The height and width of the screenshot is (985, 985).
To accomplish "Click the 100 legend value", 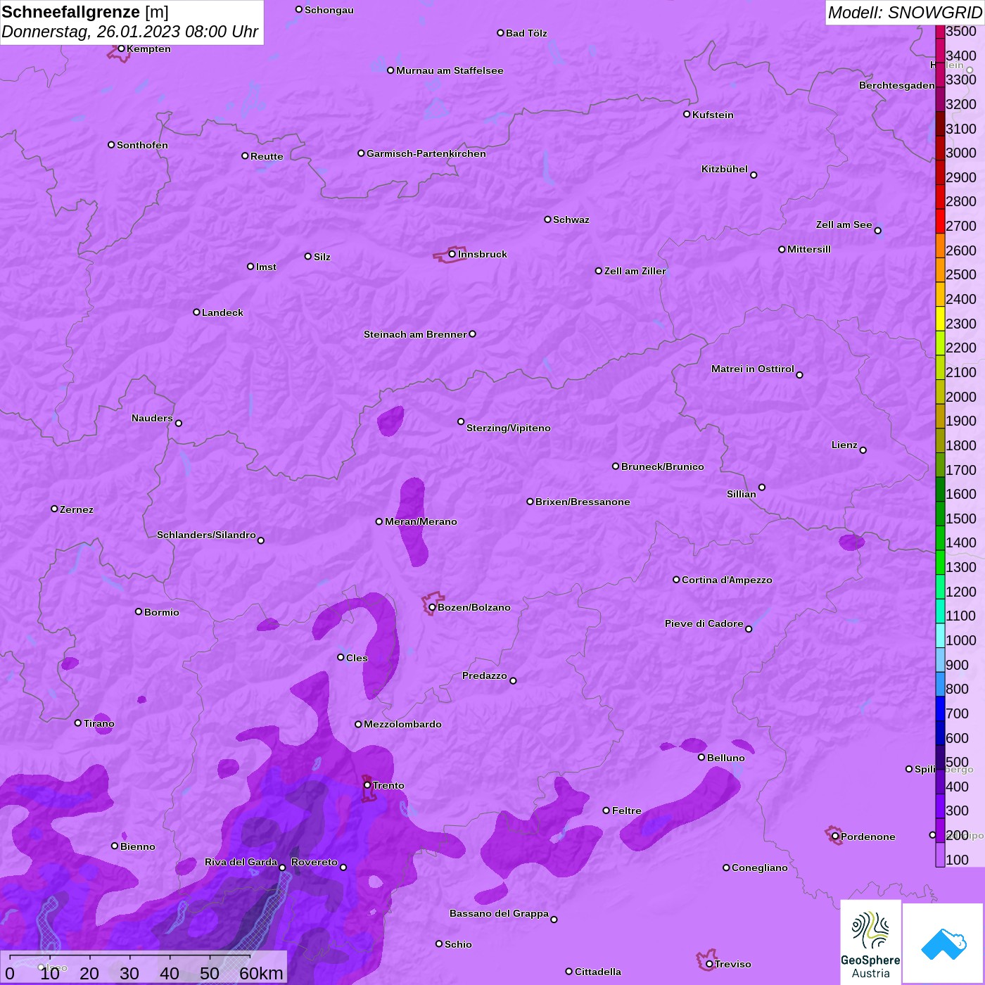I will [958, 860].
